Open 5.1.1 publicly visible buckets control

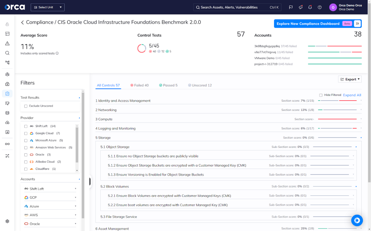click(231, 156)
